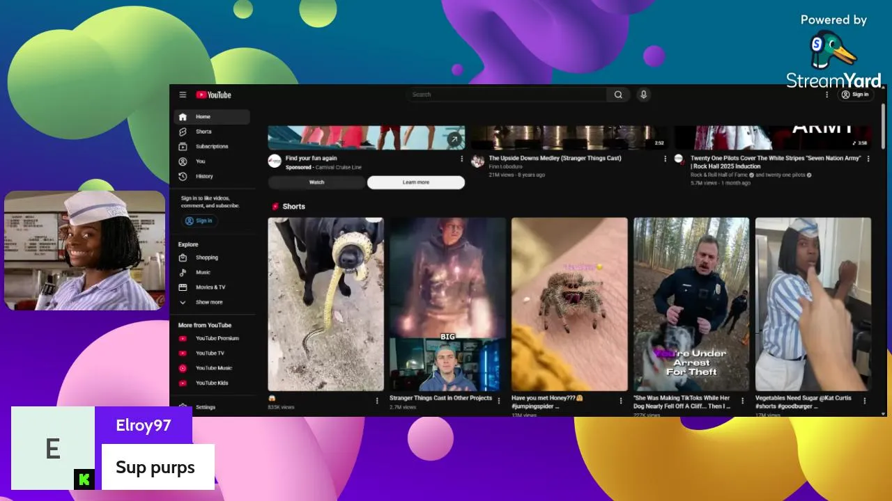Screen dimensions: 892x501
Task: Open options menu for Upside Downs Medley
Action: 665,159
